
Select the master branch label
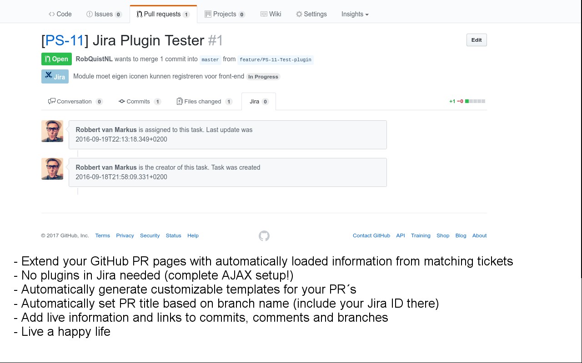tap(210, 59)
